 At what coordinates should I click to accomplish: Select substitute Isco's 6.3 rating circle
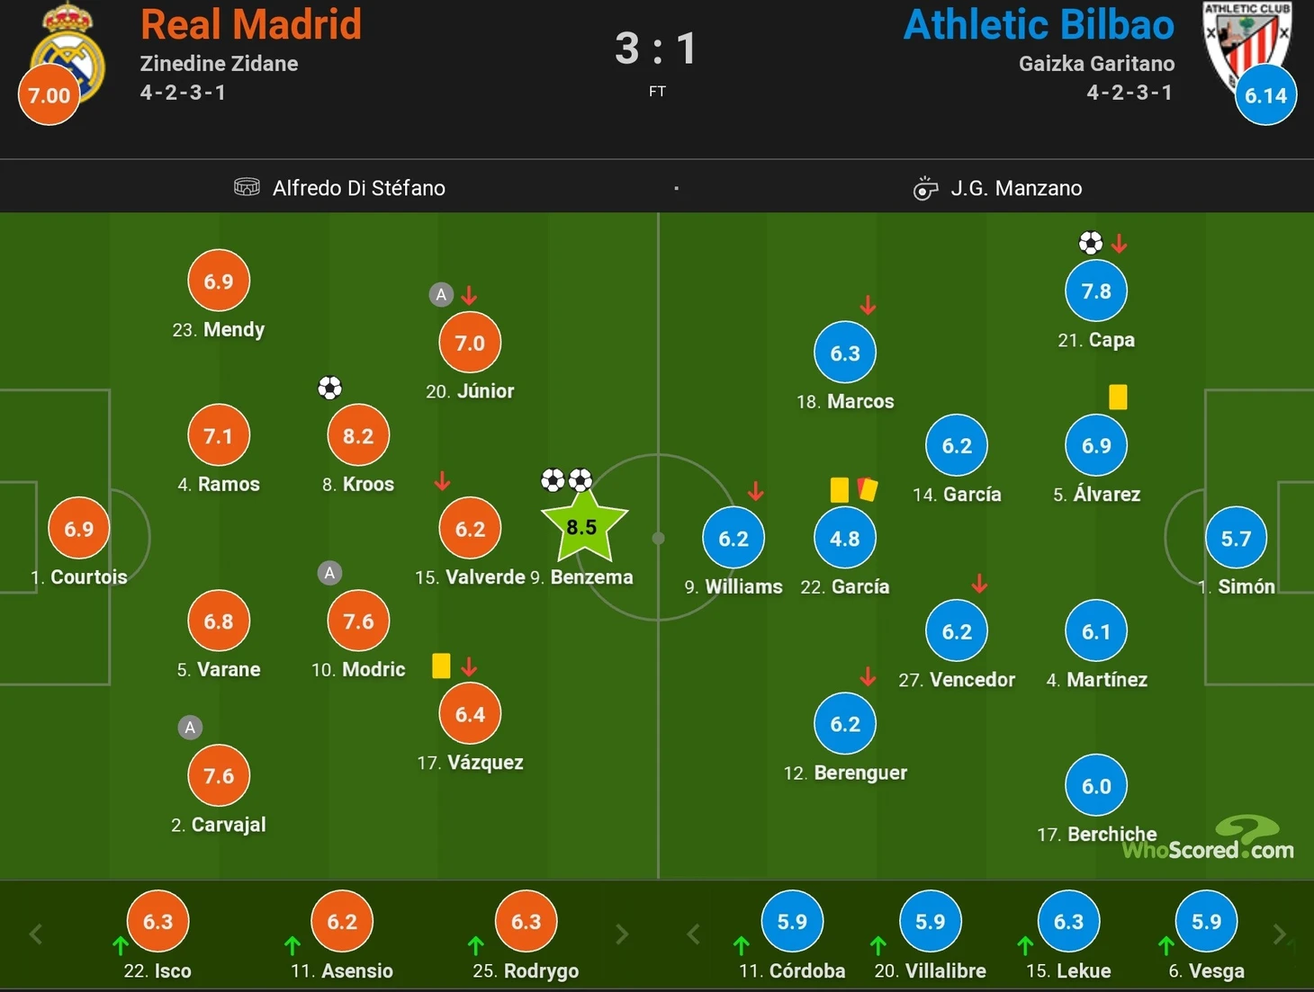(x=157, y=922)
